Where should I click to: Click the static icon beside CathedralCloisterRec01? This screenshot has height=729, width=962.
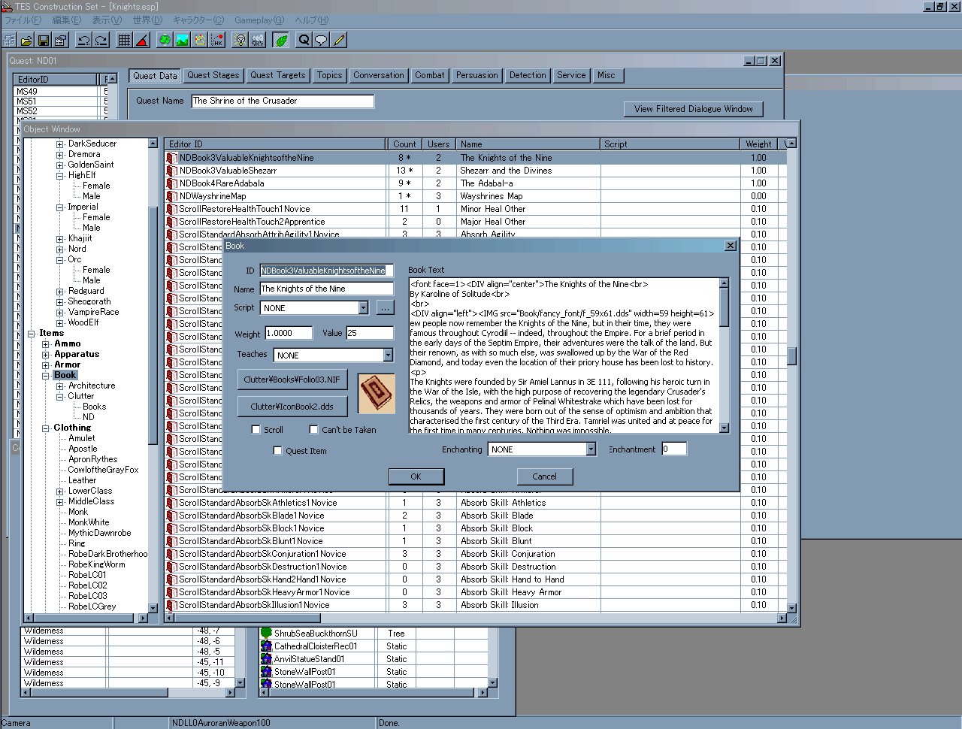[266, 646]
